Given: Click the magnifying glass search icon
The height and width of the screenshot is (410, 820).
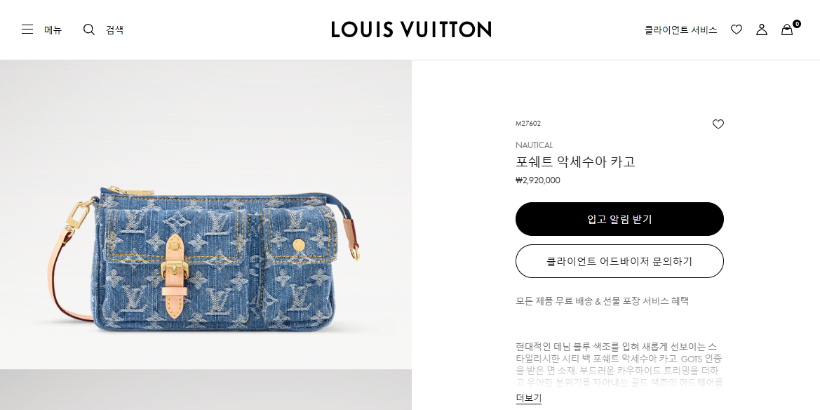Looking at the screenshot, I should pyautogui.click(x=89, y=29).
